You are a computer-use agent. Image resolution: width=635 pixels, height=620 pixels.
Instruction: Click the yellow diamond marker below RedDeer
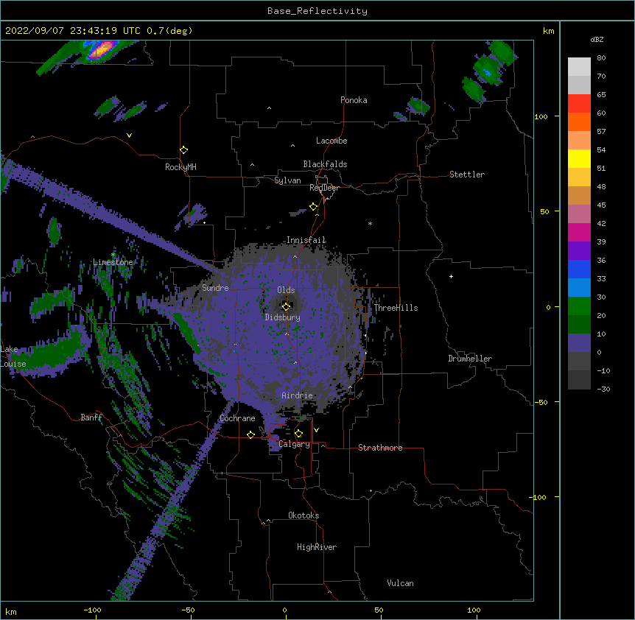click(313, 207)
